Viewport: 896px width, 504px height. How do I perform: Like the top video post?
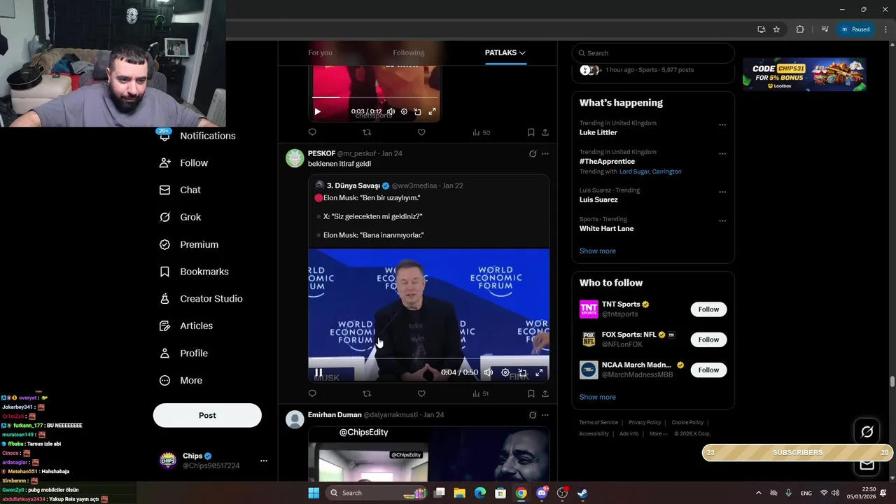421,132
